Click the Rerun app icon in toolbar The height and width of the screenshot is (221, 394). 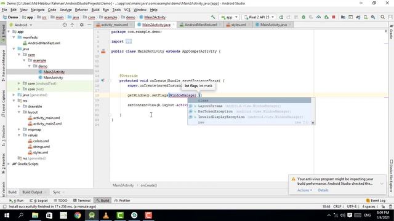[281, 17]
